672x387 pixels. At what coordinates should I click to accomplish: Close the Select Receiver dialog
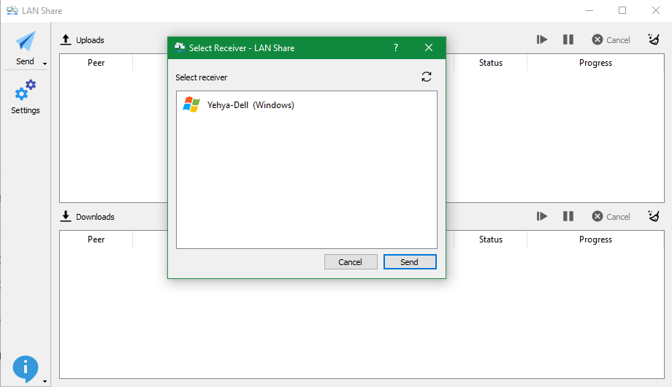(x=429, y=47)
